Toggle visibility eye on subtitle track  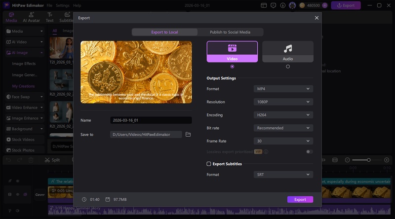click(x=18, y=181)
